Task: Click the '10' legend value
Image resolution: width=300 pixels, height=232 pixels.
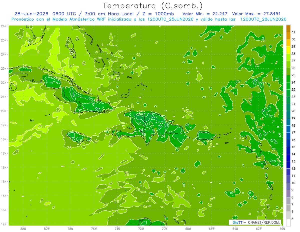Action: point(293,183)
